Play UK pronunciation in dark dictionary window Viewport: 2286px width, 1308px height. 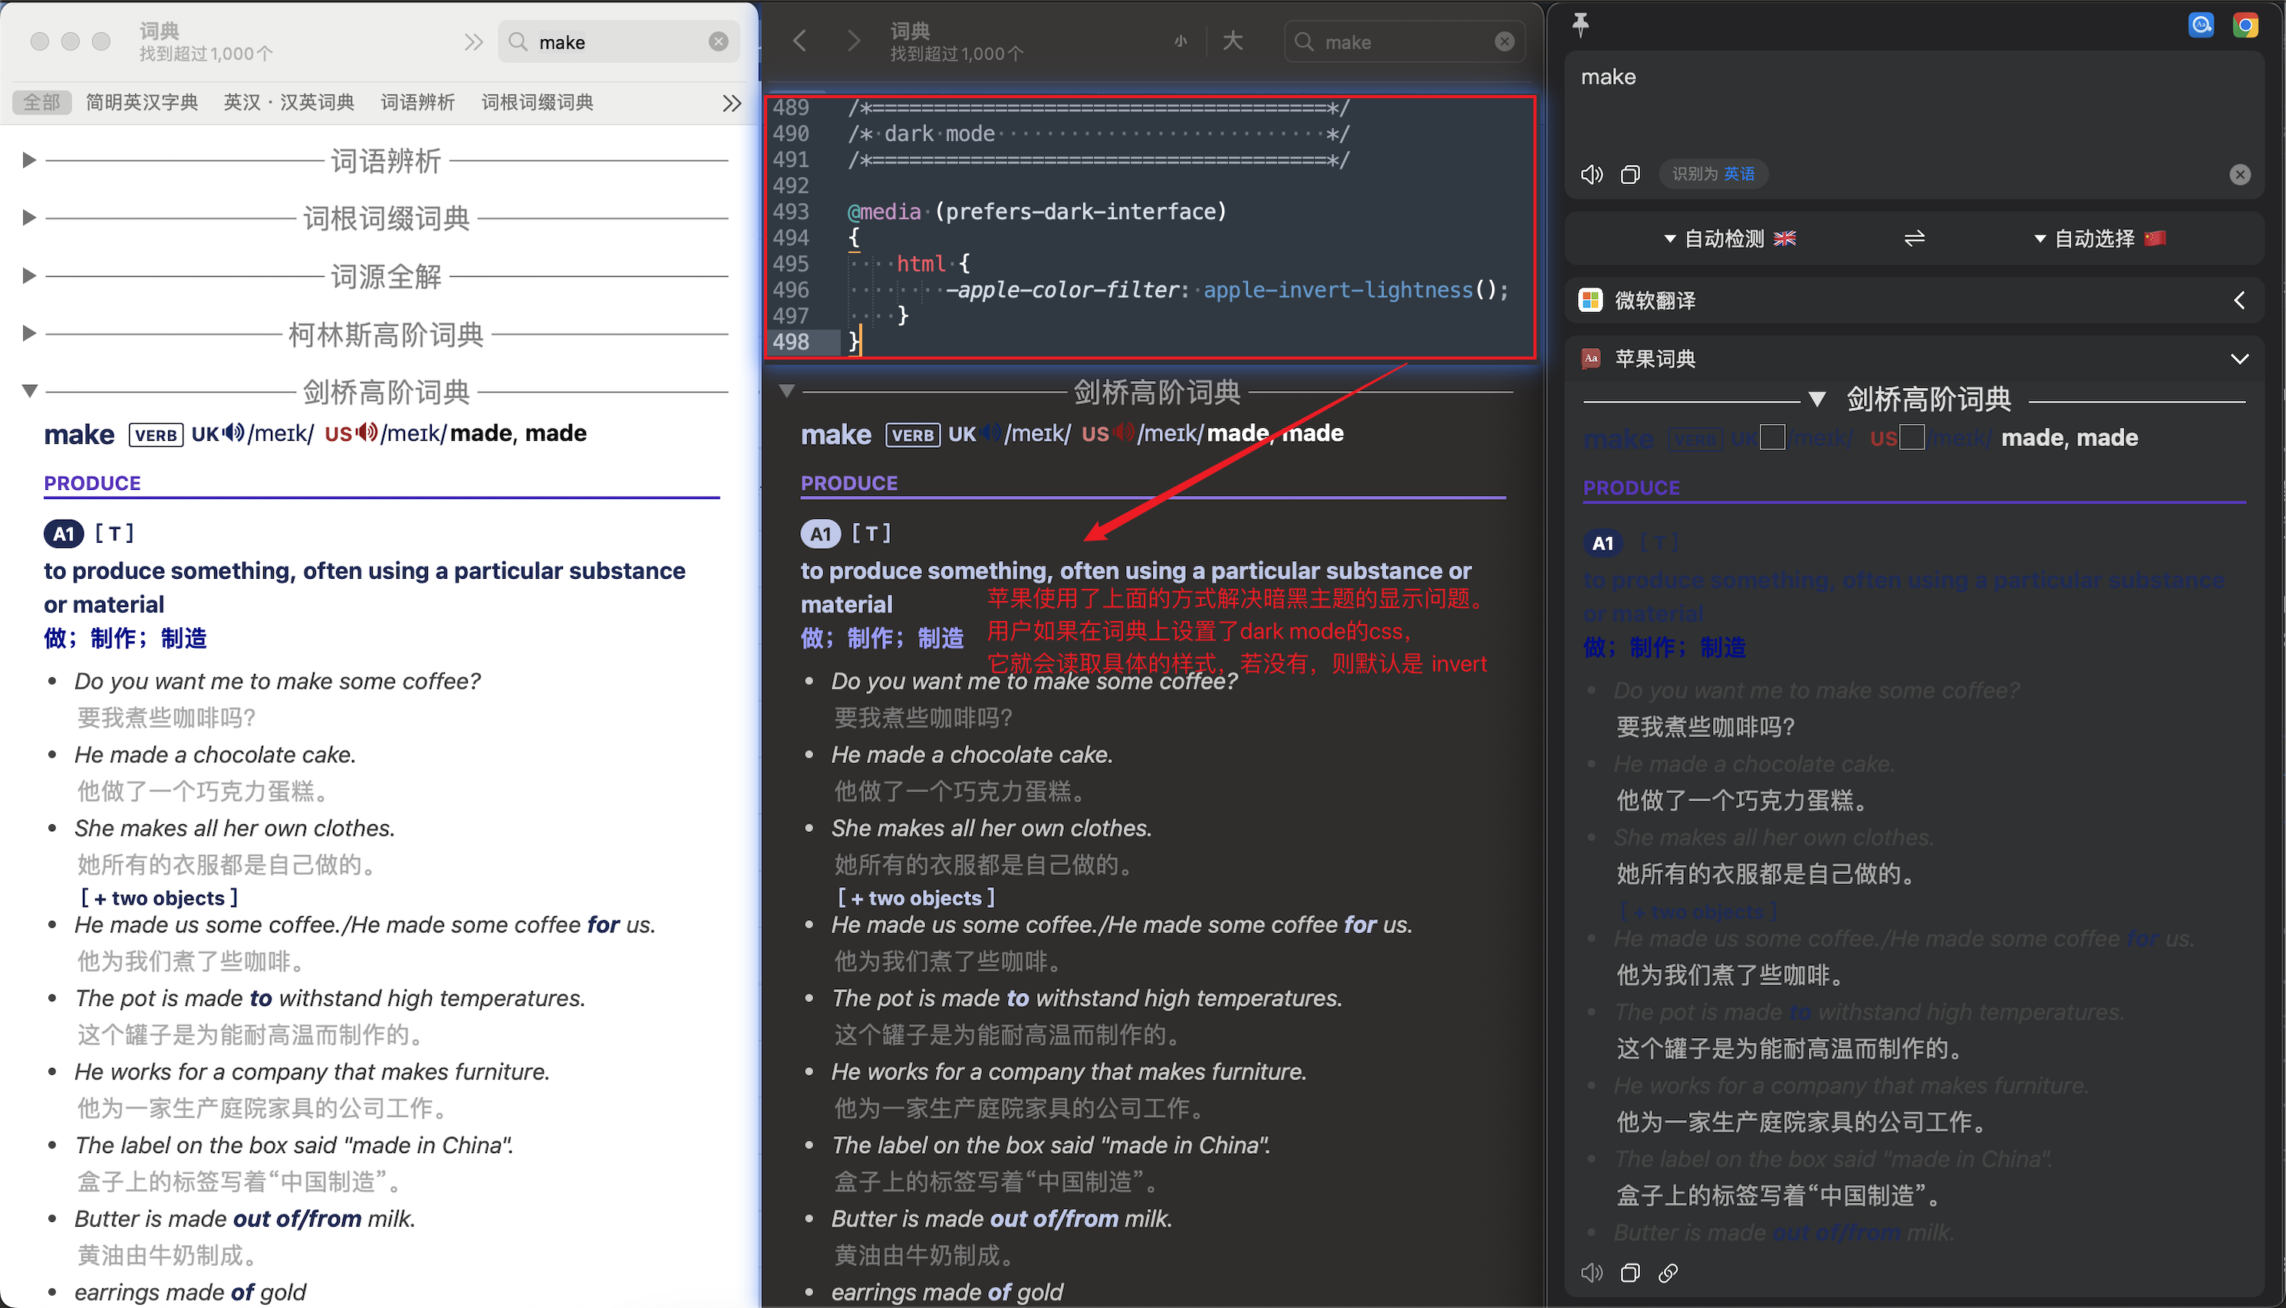point(991,433)
